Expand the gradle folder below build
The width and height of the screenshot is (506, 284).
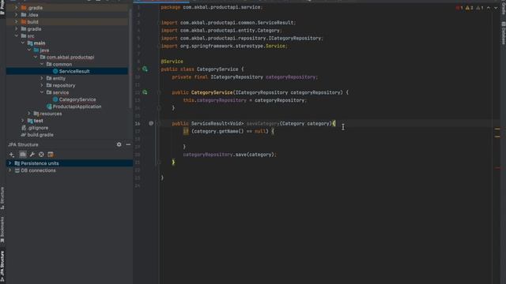[16, 28]
